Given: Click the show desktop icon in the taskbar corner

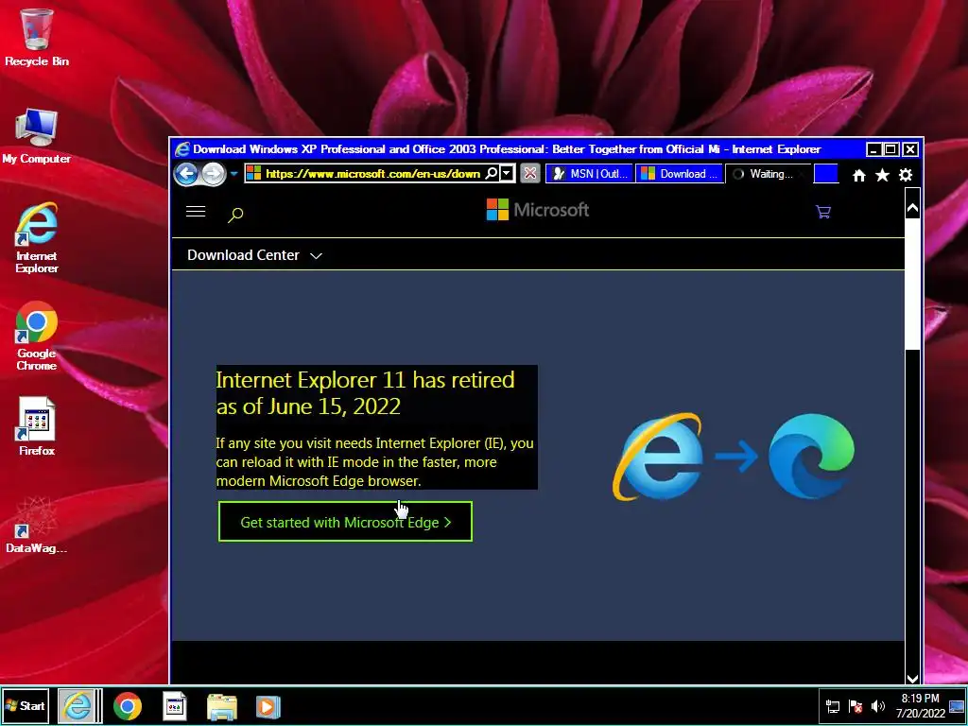Looking at the screenshot, I should pyautogui.click(x=957, y=707).
